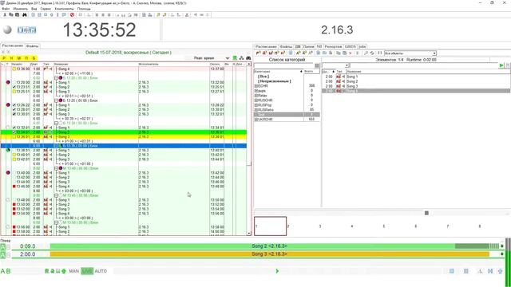Open the first menu in the menu bar
Image resolution: width=511 pixels, height=287 pixels.
point(6,9)
